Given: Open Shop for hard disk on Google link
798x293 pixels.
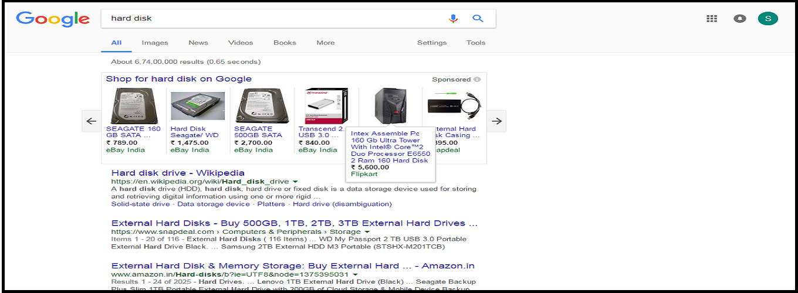Looking at the screenshot, I should [178, 79].
